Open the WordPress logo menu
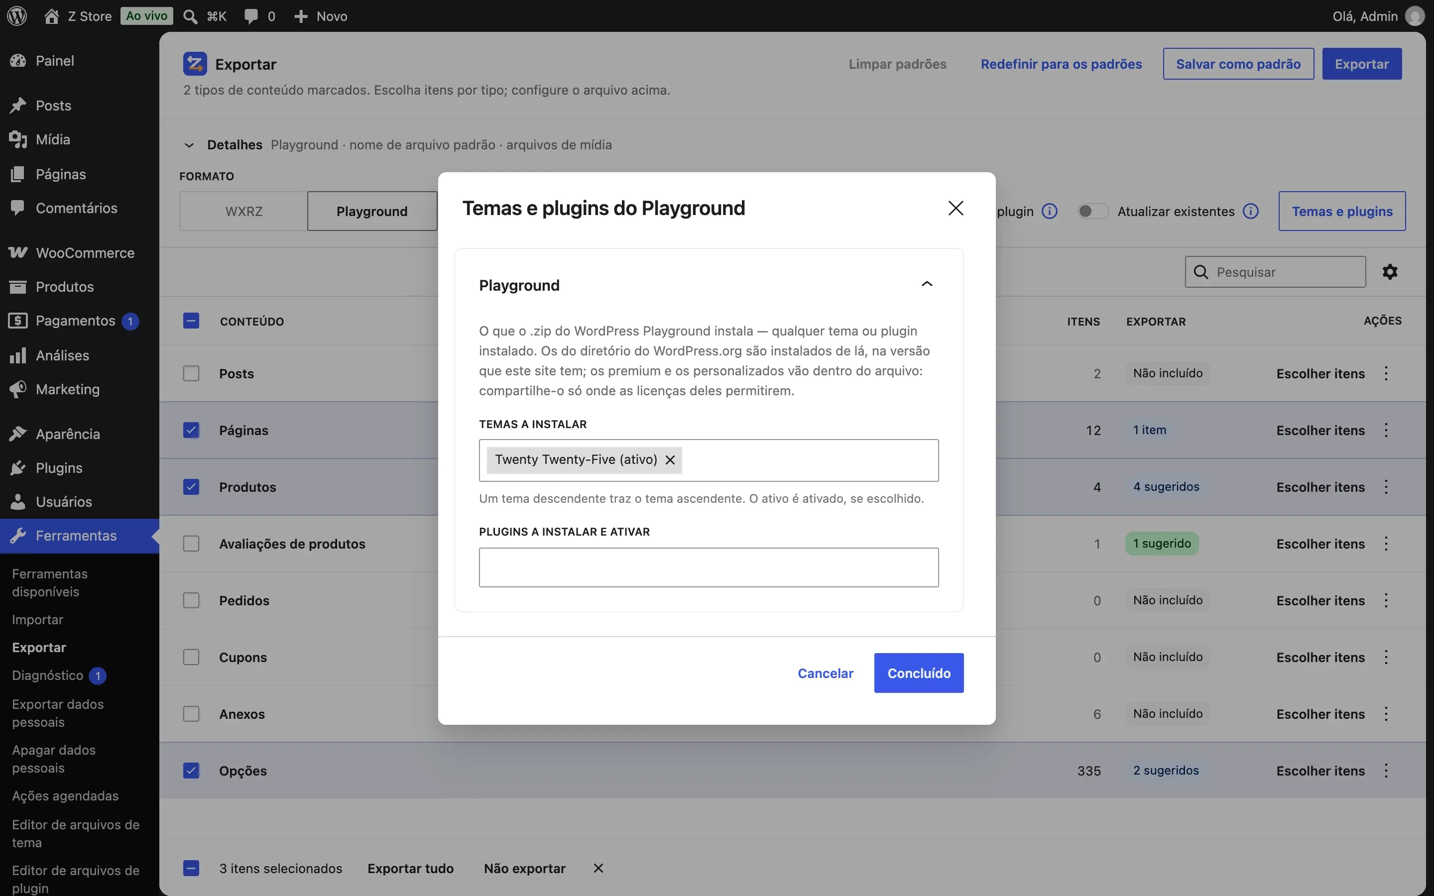Screen dimensions: 1434x896 point(17,16)
